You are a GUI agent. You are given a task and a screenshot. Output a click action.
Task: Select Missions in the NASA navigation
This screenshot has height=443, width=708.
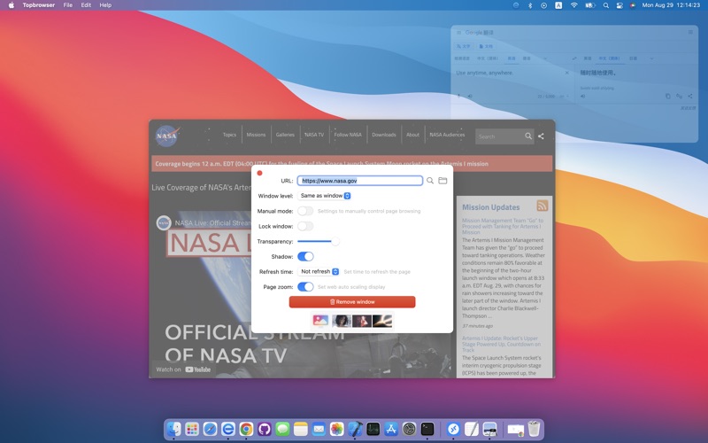pyautogui.click(x=256, y=135)
